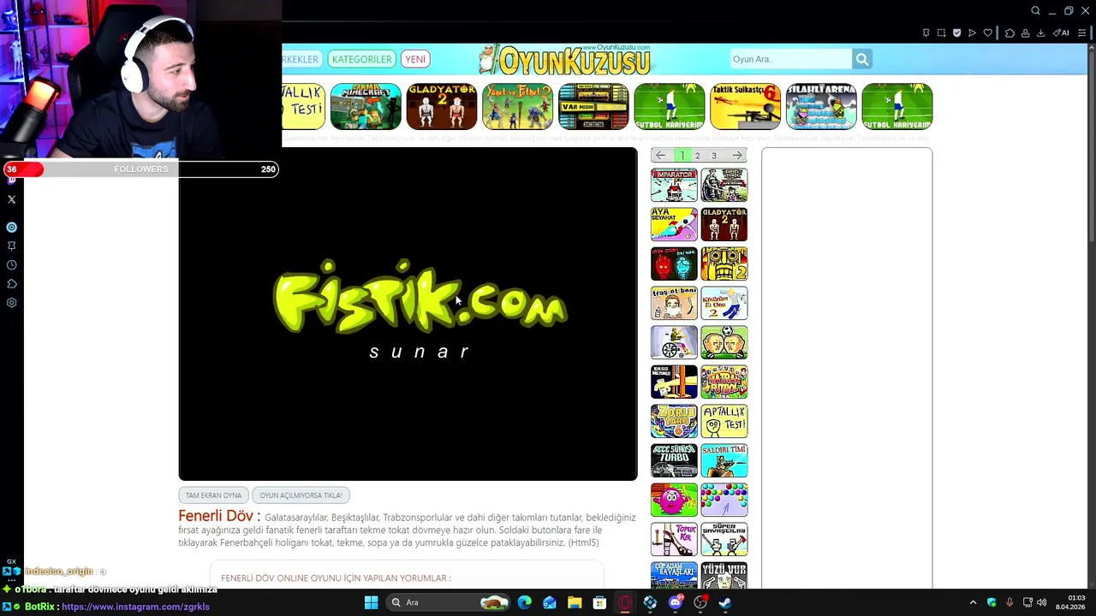Open Zorlu Yarış 6 game thumbnail
This screenshot has height=616, width=1096.
(674, 422)
